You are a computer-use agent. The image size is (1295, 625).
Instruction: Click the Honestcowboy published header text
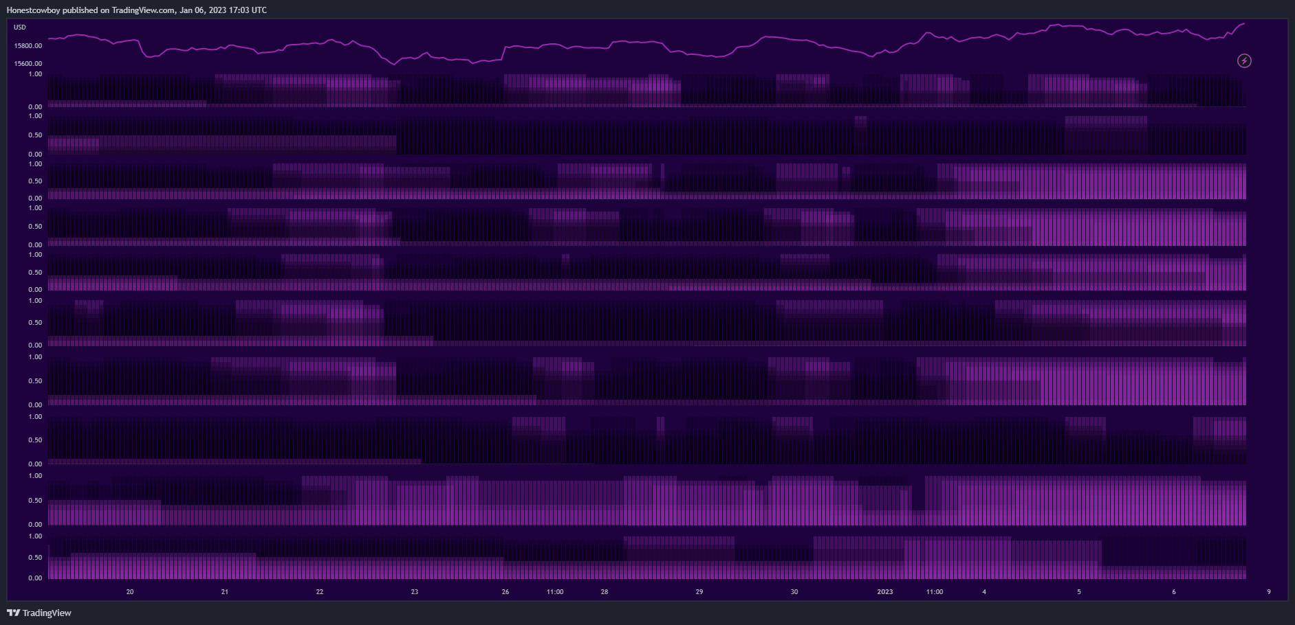coord(137,10)
